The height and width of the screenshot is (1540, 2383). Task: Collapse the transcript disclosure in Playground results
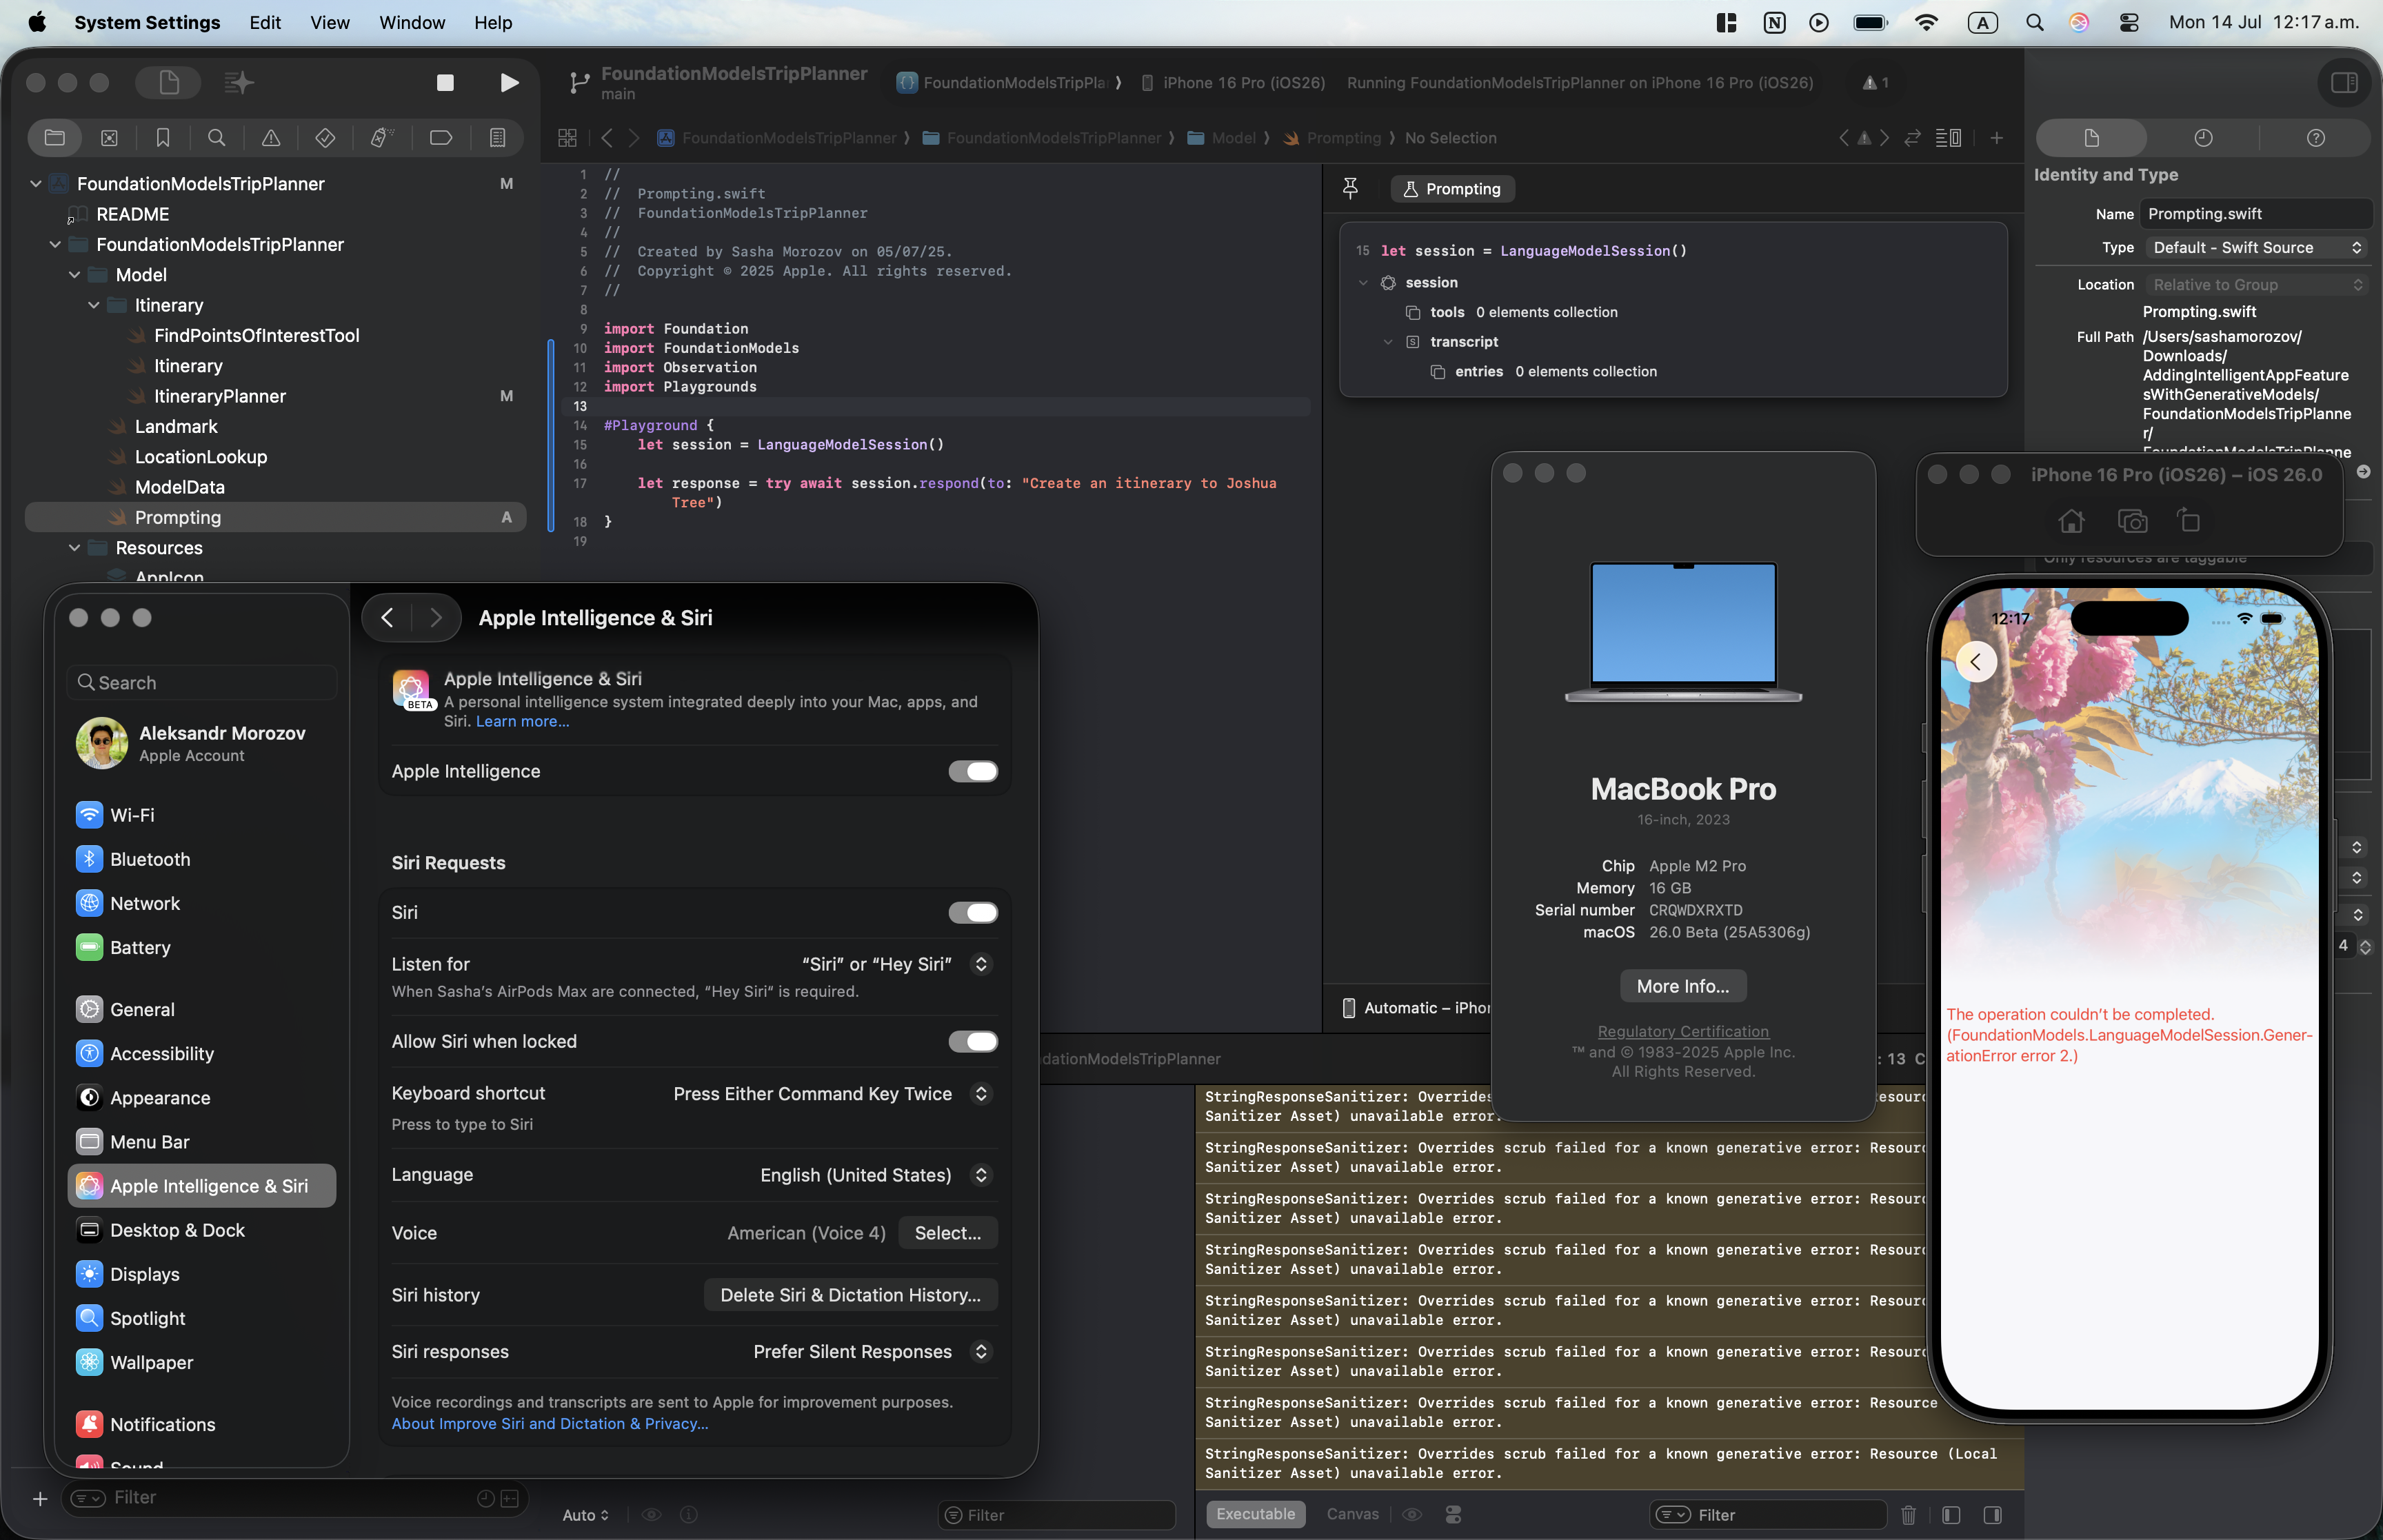pyautogui.click(x=1387, y=342)
